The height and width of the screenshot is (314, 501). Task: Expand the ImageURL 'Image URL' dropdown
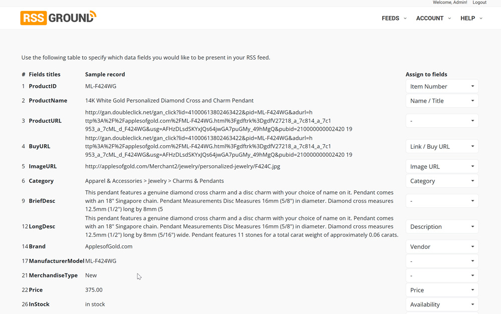(442, 166)
